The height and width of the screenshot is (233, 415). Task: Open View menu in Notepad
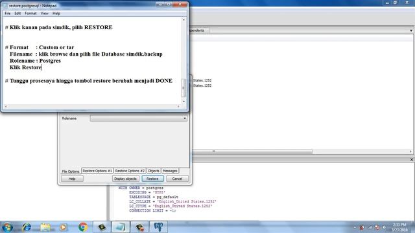[x=44, y=13]
